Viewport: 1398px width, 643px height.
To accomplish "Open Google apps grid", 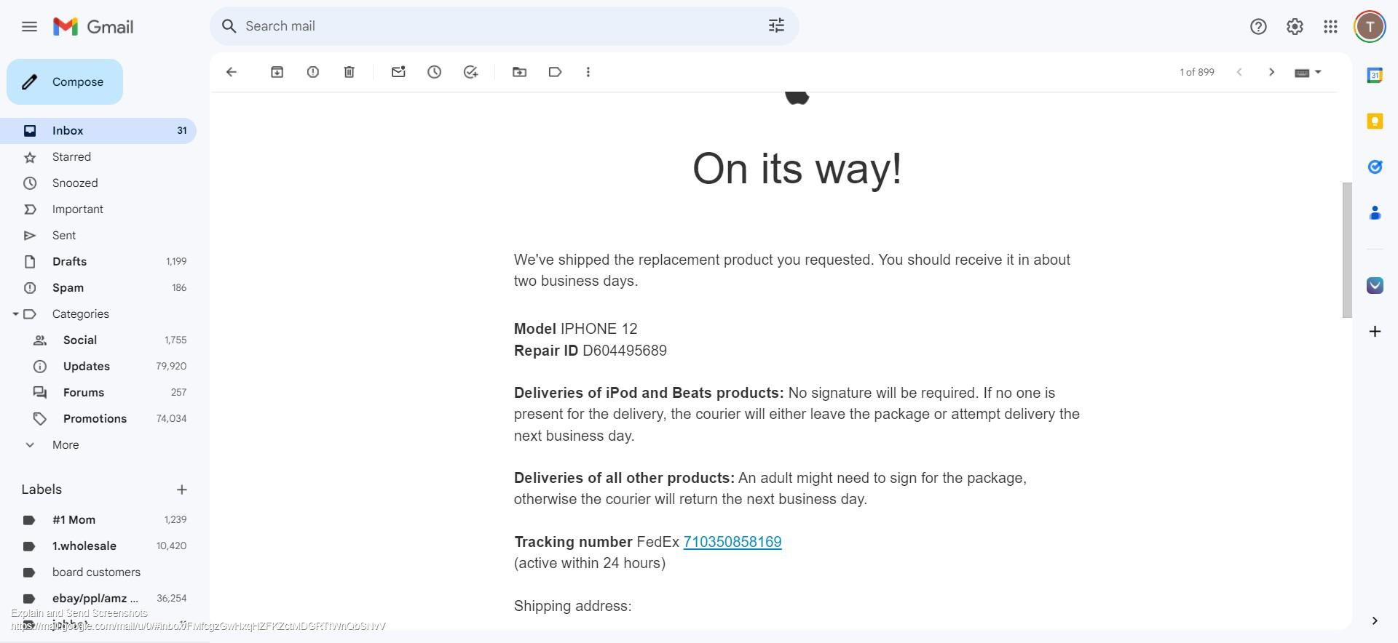I will pos(1330,27).
